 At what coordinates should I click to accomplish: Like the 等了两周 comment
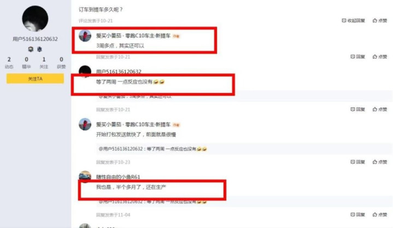[380, 109]
